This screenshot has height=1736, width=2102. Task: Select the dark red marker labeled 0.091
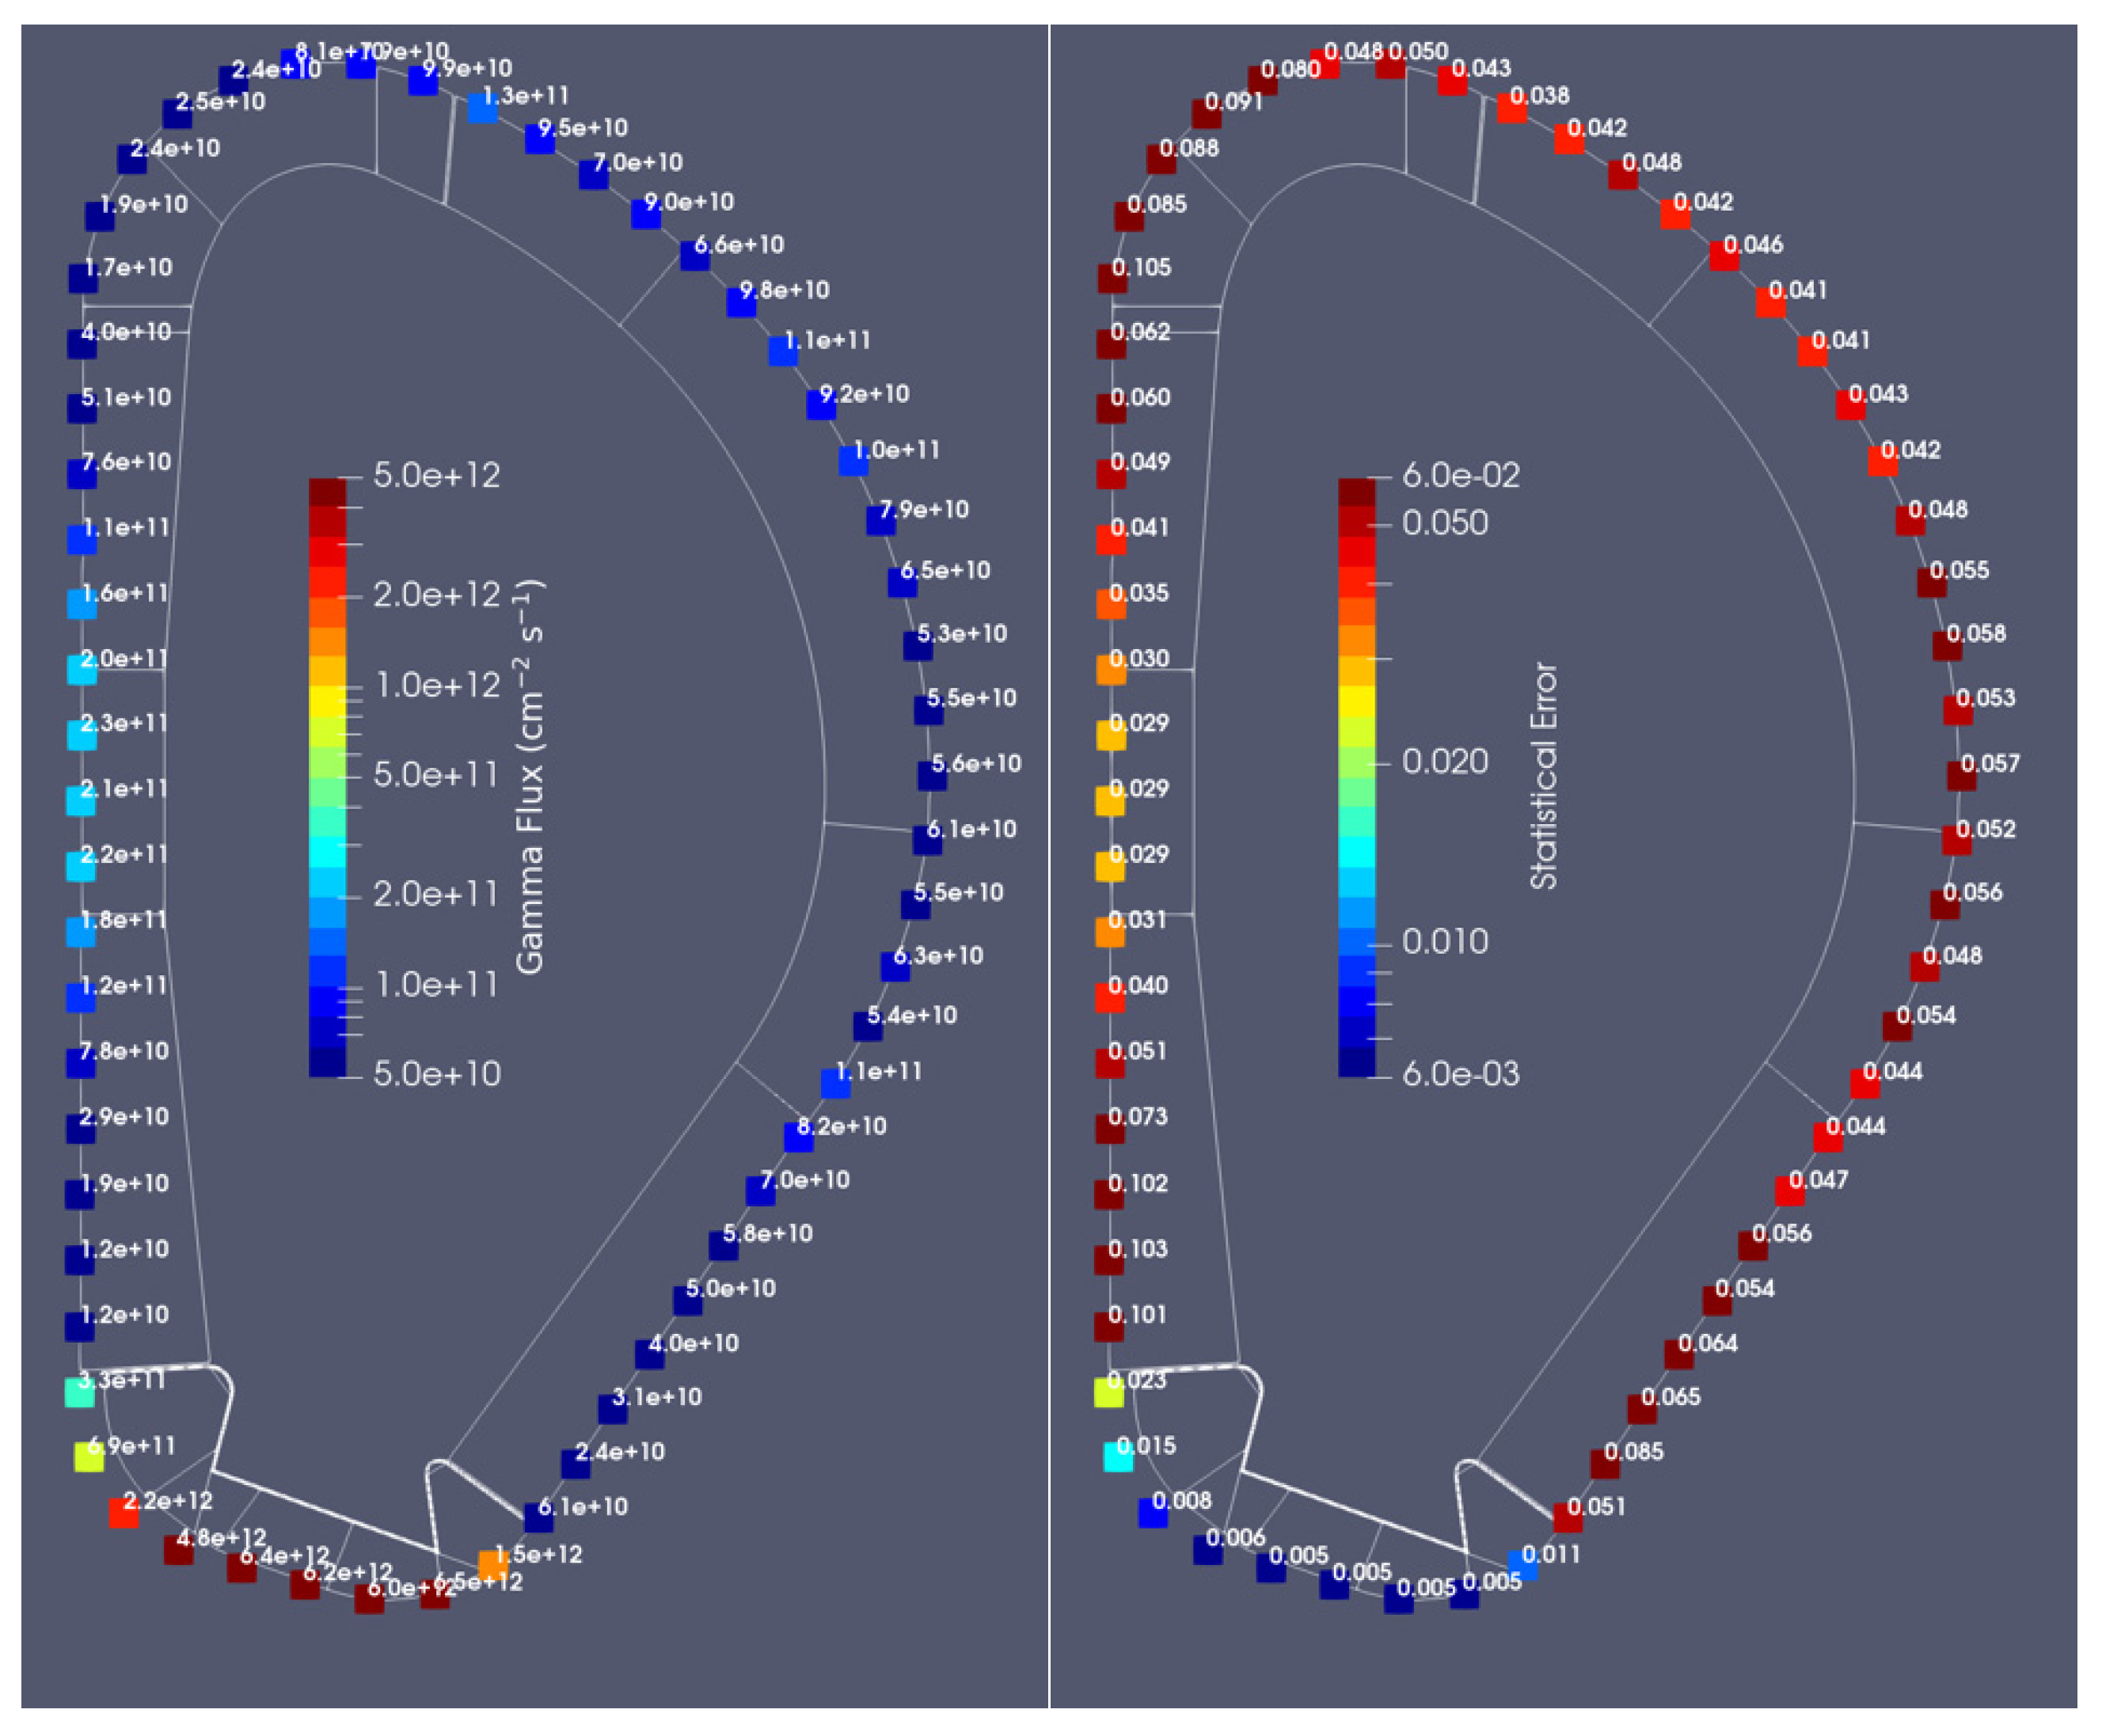click(x=1207, y=113)
